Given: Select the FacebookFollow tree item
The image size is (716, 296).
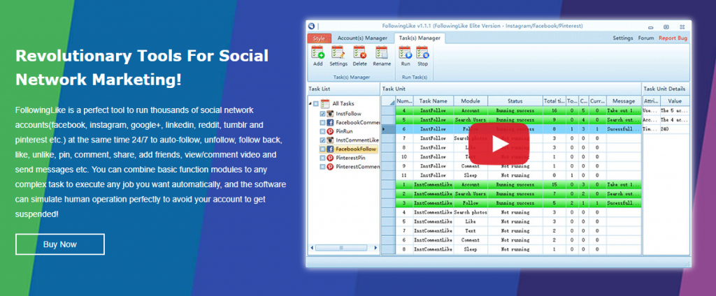Looking at the screenshot, I should 356,149.
